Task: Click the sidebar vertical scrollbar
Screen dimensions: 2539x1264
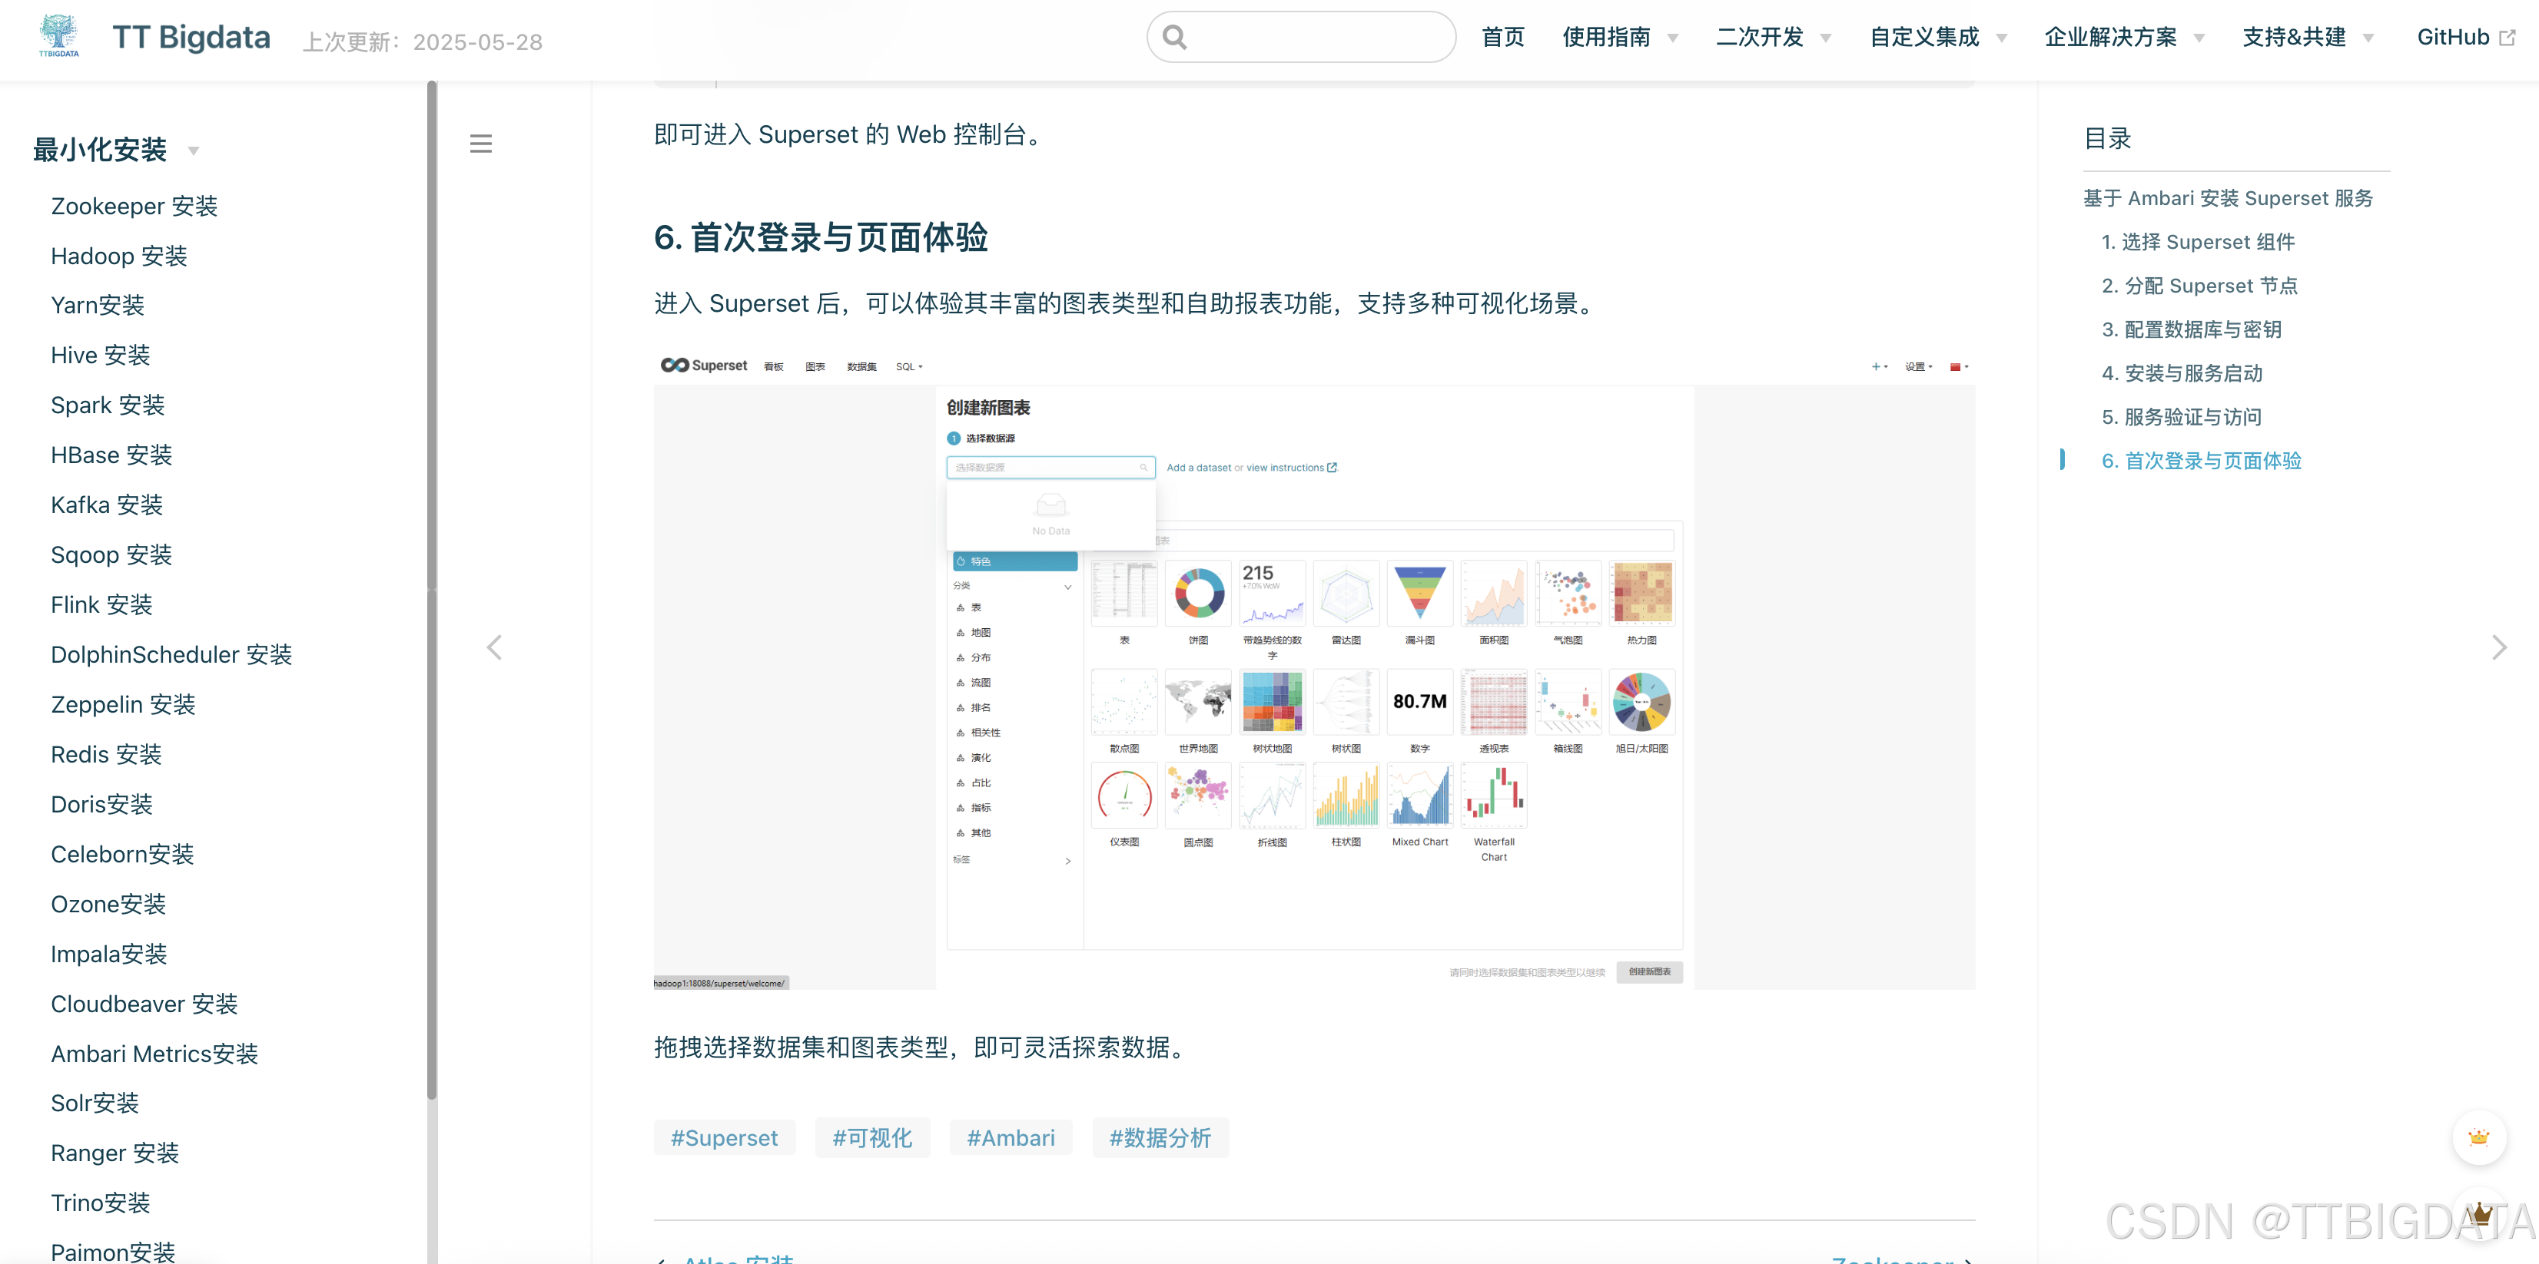Action: click(x=430, y=591)
